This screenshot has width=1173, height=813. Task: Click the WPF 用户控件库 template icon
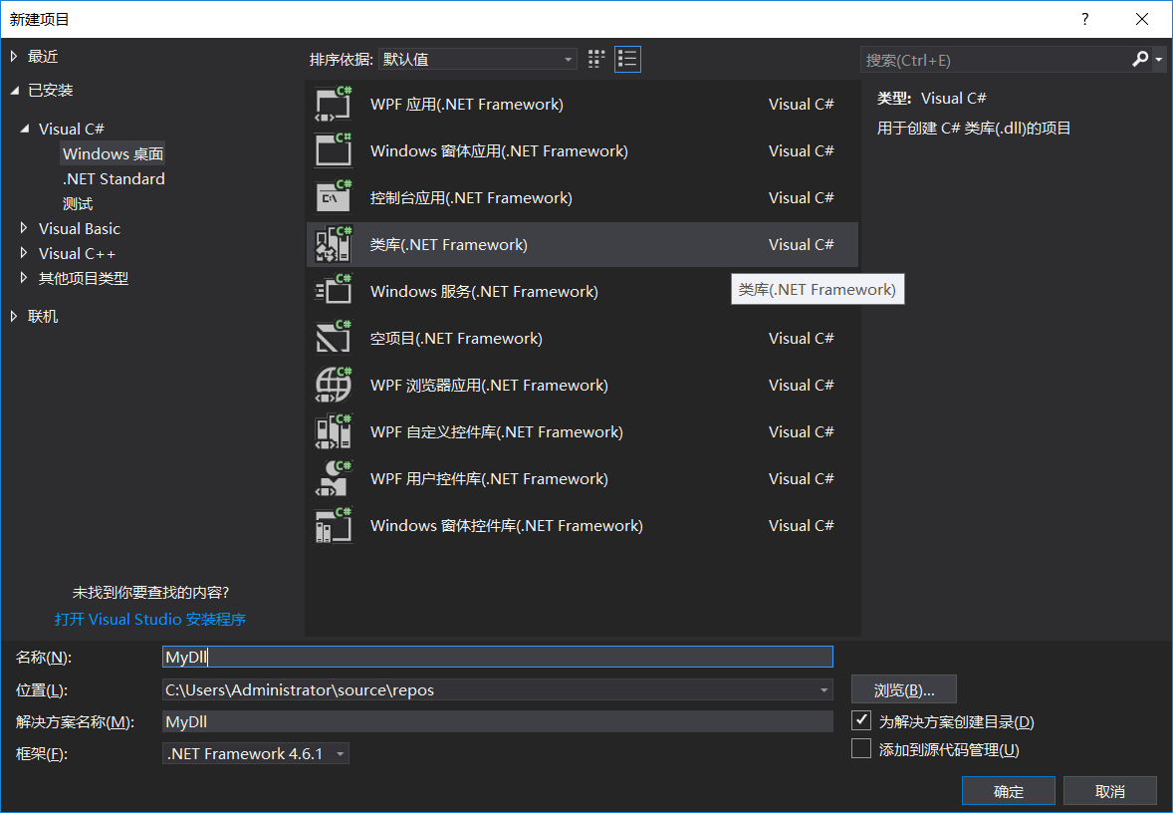333,478
